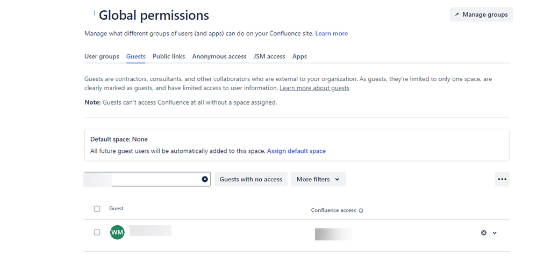
Task: Click the Guest column header
Action: tap(116, 209)
